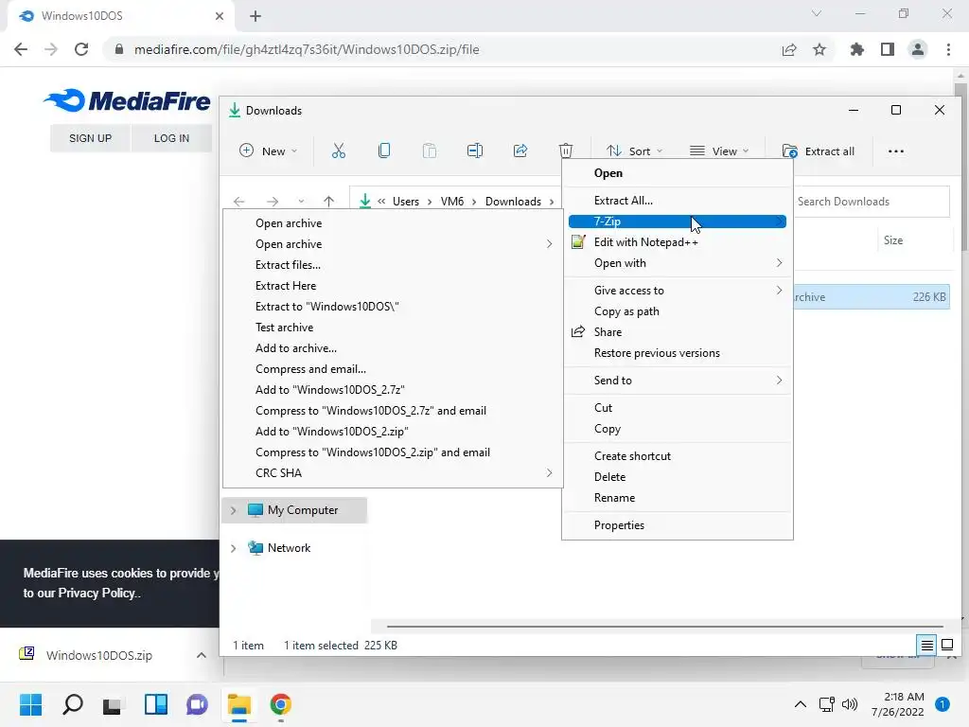Show hidden system tray icons
Screen dimensions: 969x727
(801, 704)
